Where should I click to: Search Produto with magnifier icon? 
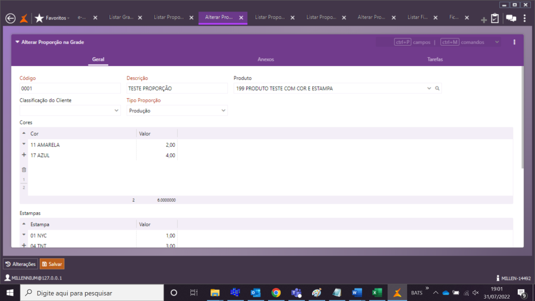click(437, 89)
